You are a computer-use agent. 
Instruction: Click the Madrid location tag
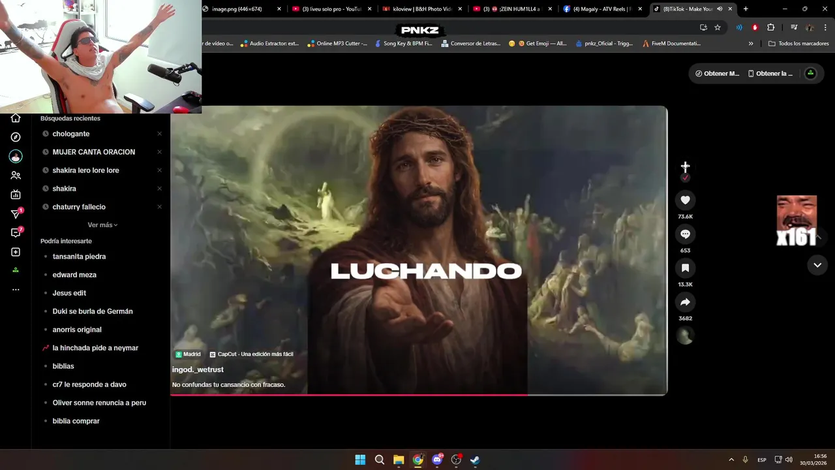pos(188,354)
